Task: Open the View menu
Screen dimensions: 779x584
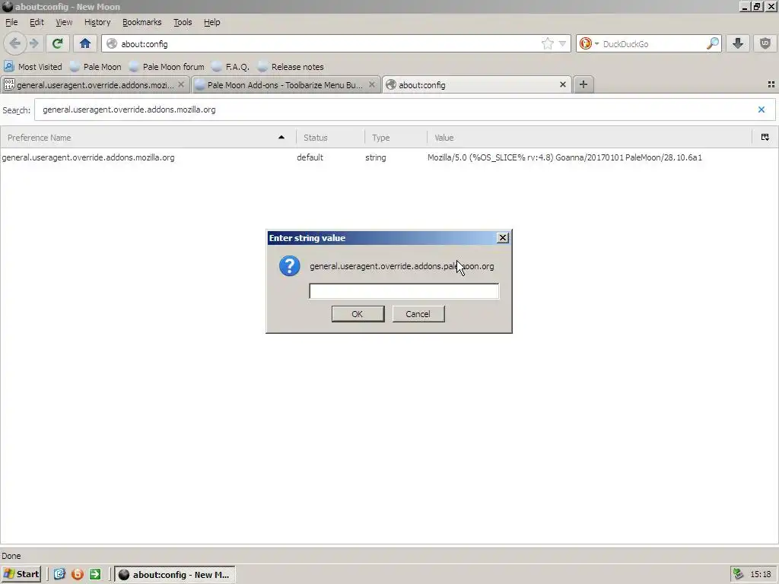Action: [64, 22]
